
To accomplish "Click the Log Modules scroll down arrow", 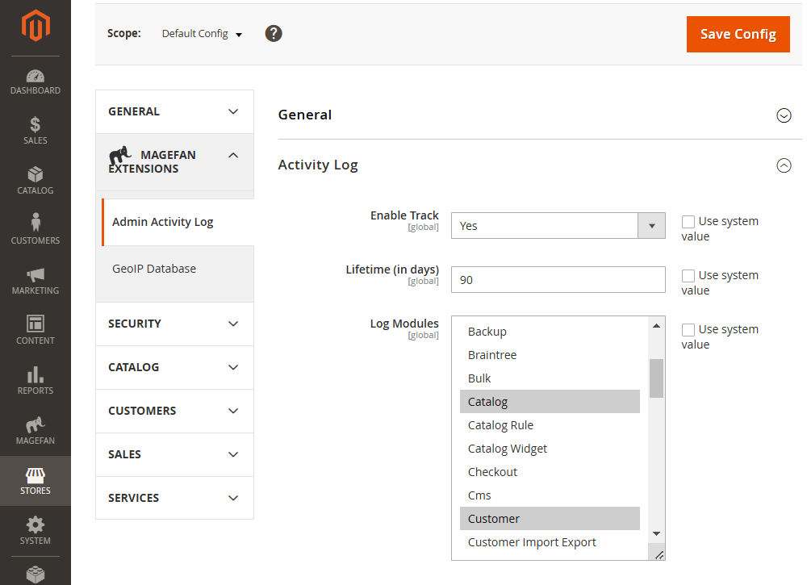I will [x=656, y=533].
